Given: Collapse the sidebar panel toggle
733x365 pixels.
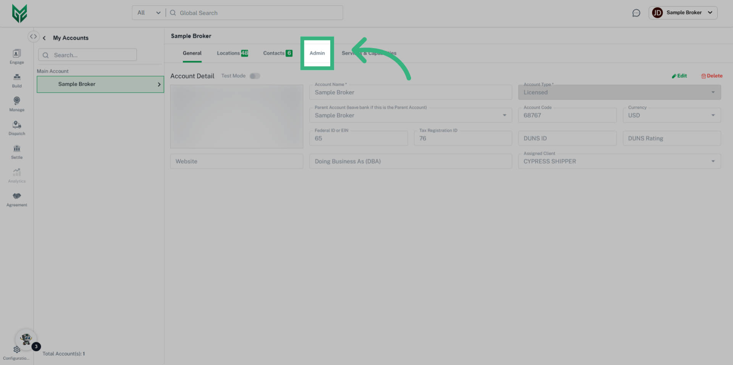Looking at the screenshot, I should (x=34, y=37).
